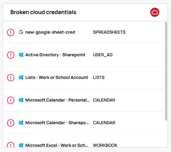Click Windows logo next to Microsoft Excel credential

tap(21, 145)
